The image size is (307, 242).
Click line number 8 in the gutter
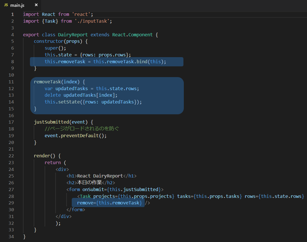[x=13, y=62]
